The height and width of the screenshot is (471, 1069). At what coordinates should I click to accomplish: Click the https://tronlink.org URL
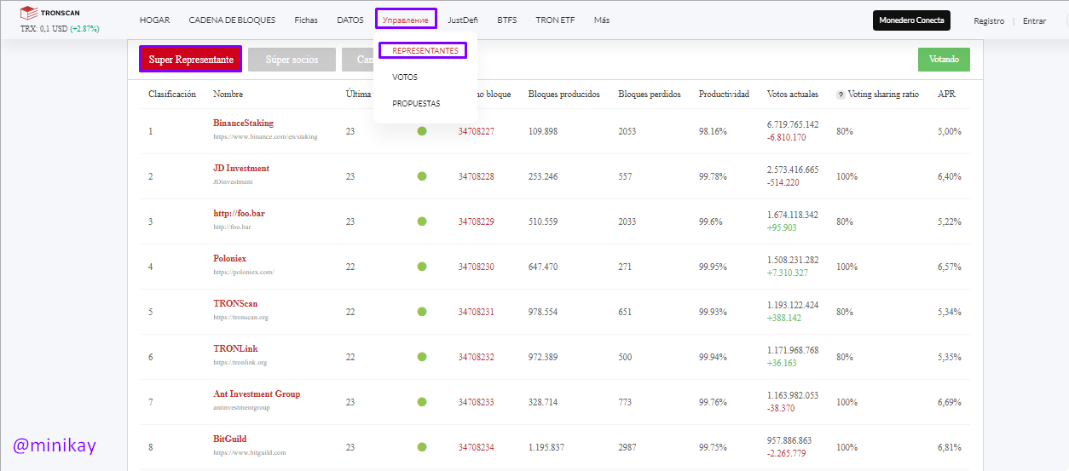pyautogui.click(x=240, y=363)
